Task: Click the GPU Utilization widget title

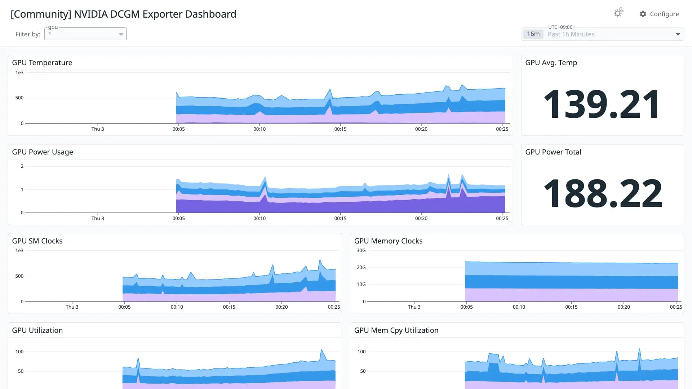Action: pos(37,330)
